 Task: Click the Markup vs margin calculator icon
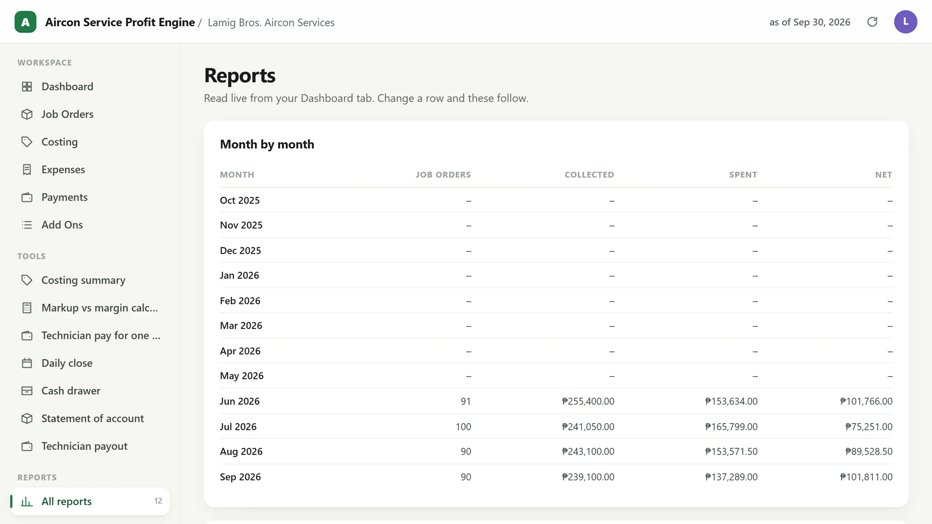(x=27, y=308)
